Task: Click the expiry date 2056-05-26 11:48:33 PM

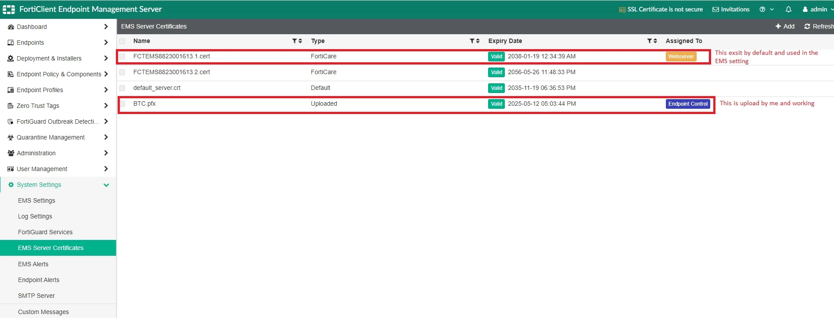Action: coord(542,72)
